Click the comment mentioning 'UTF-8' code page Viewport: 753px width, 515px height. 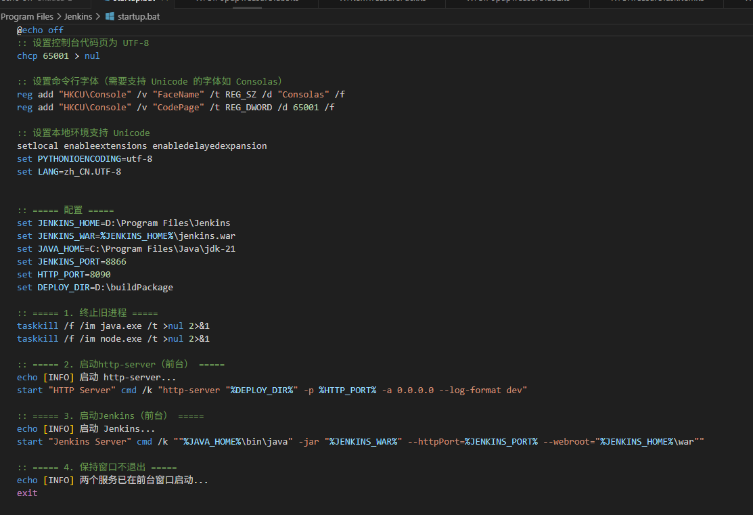(x=83, y=43)
